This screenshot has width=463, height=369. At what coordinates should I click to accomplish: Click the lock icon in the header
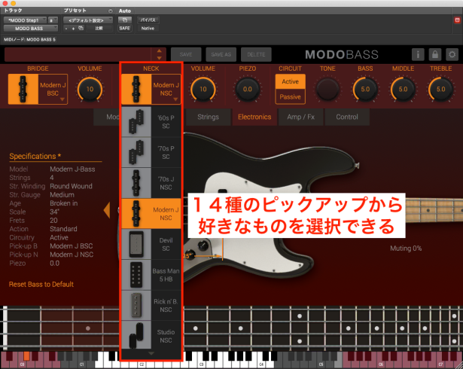[435, 54]
